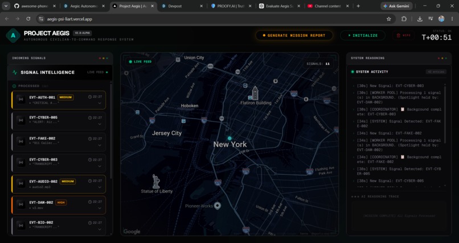Open the tab search dropdown arrow
This screenshot has width=459, height=243.
(6, 6)
